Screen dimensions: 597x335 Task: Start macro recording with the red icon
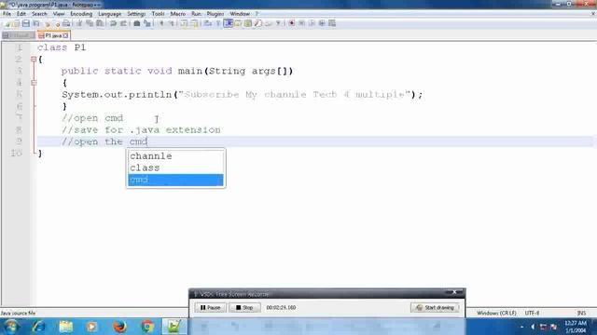coord(292,23)
